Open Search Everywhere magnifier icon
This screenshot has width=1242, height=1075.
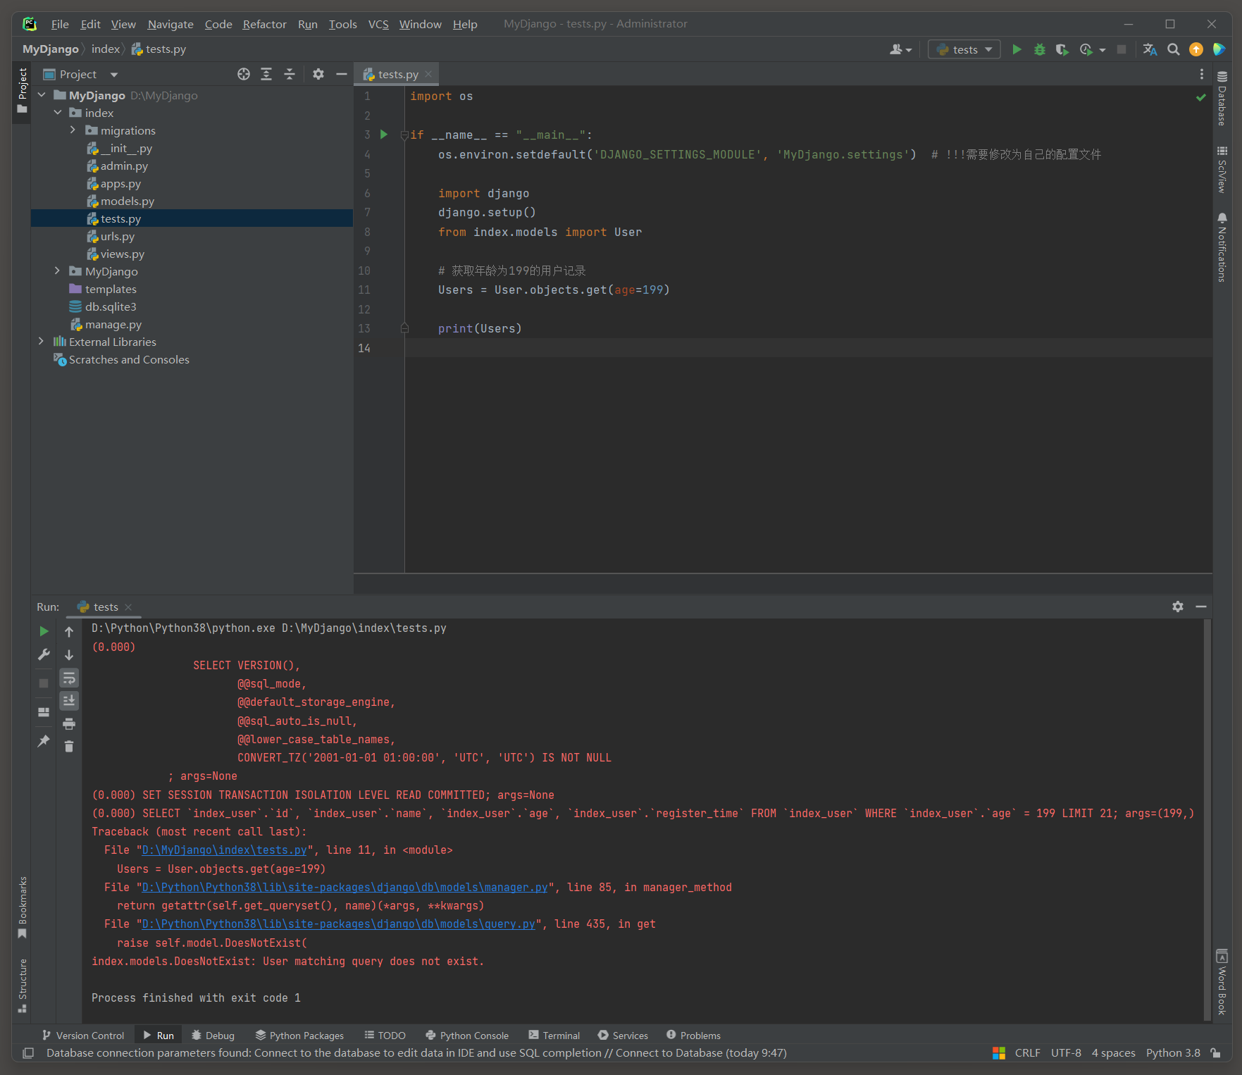click(x=1173, y=49)
